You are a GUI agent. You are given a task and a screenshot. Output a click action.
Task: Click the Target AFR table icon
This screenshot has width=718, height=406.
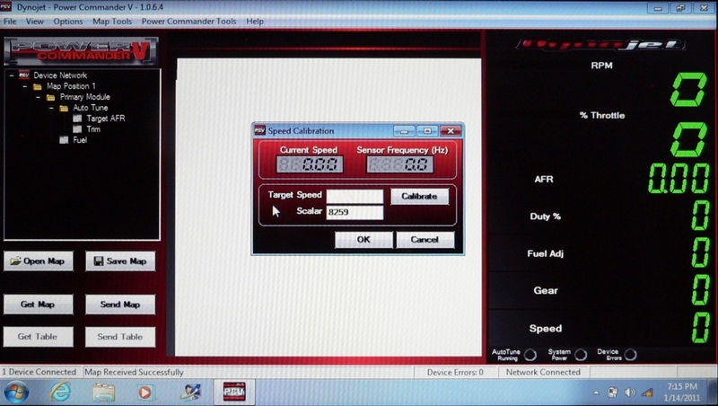[77, 119]
